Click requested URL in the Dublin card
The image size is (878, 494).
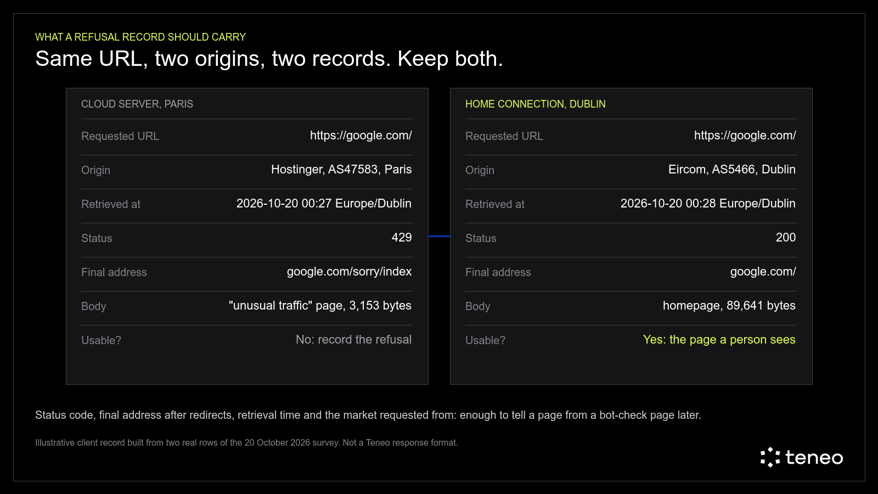745,136
